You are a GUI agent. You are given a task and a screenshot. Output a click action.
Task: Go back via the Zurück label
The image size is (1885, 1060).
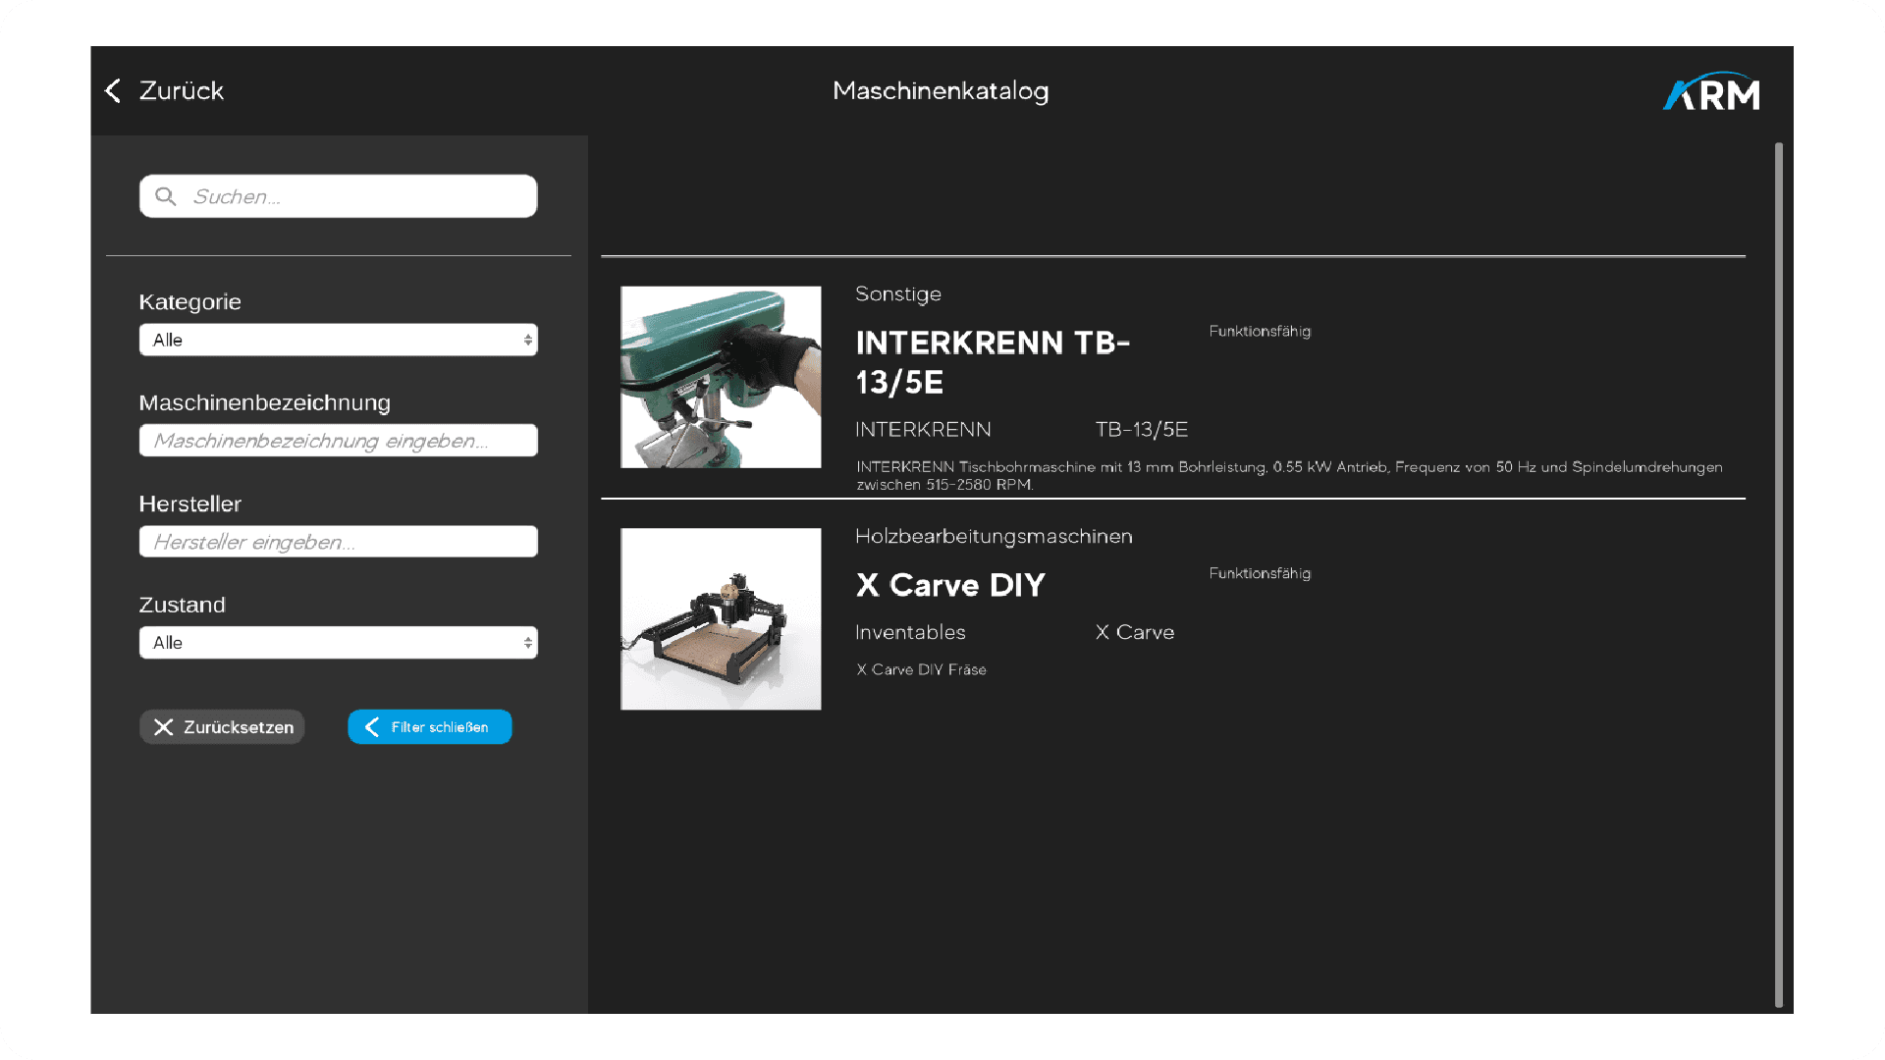pyautogui.click(x=182, y=90)
